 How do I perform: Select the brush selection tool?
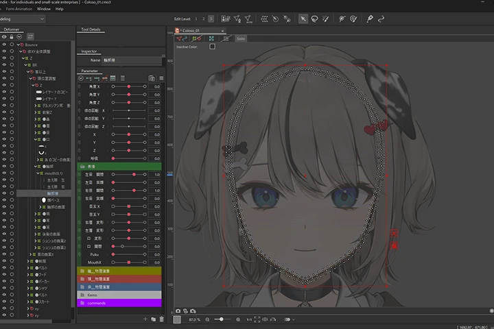point(325,19)
